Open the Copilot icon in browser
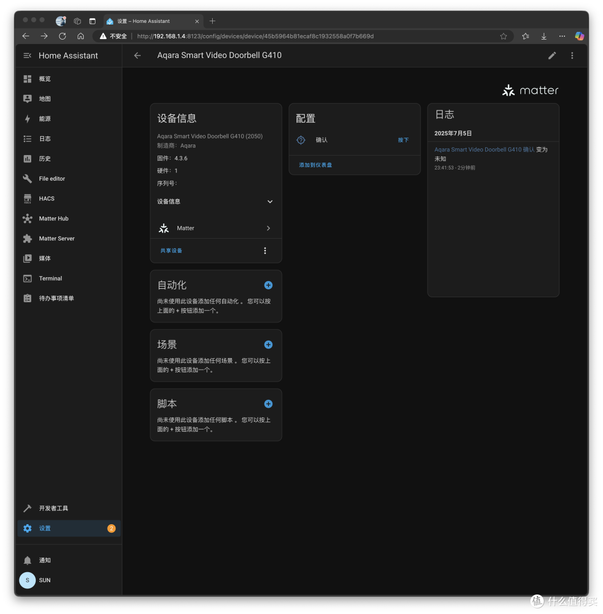This screenshot has height=614, width=603. pyautogui.click(x=580, y=36)
